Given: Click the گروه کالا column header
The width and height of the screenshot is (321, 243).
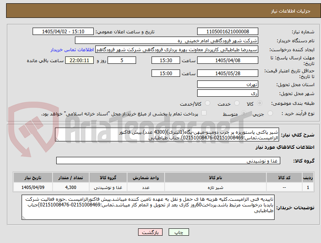Looking at the screenshot, I should click(x=108, y=178).
